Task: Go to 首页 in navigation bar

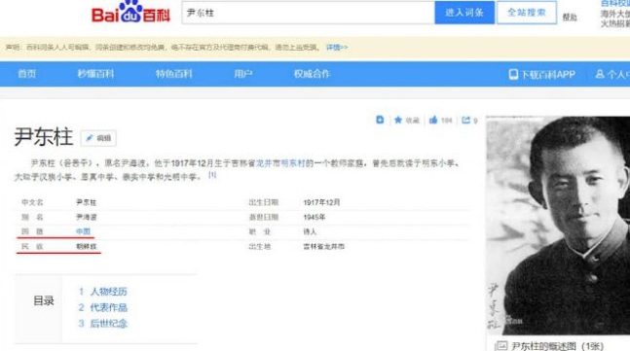Action: [27, 74]
